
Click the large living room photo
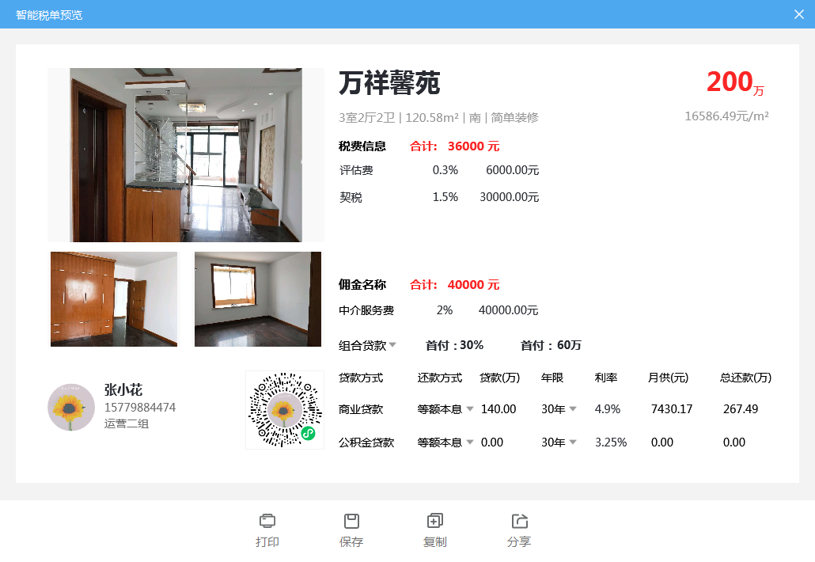(x=186, y=155)
